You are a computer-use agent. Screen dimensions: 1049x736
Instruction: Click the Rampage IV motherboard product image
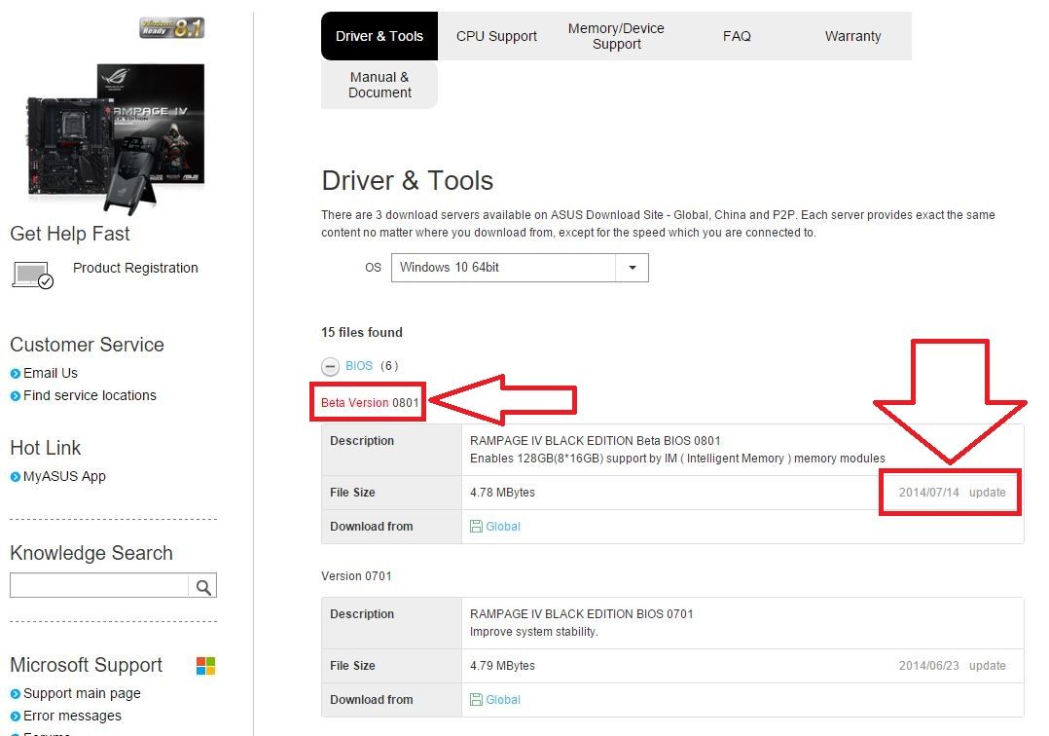115,138
